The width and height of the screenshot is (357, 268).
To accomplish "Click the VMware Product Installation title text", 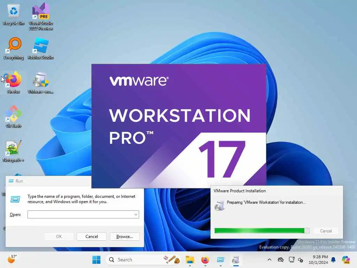I will [x=240, y=191].
